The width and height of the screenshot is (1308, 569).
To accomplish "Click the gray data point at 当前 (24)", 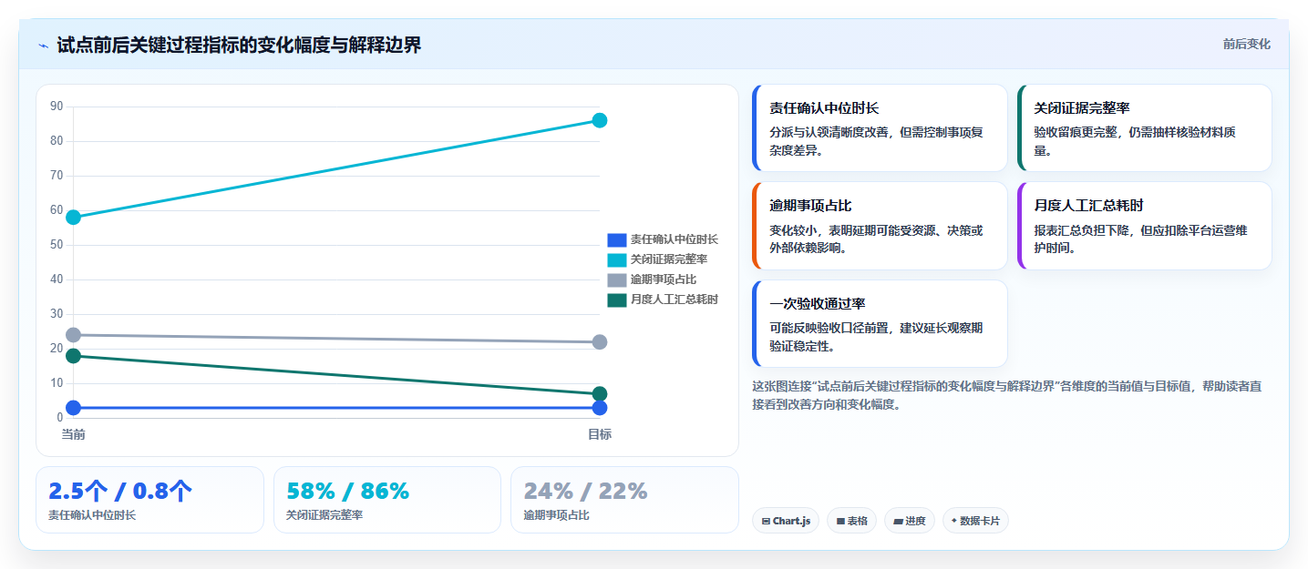I will pos(74,335).
